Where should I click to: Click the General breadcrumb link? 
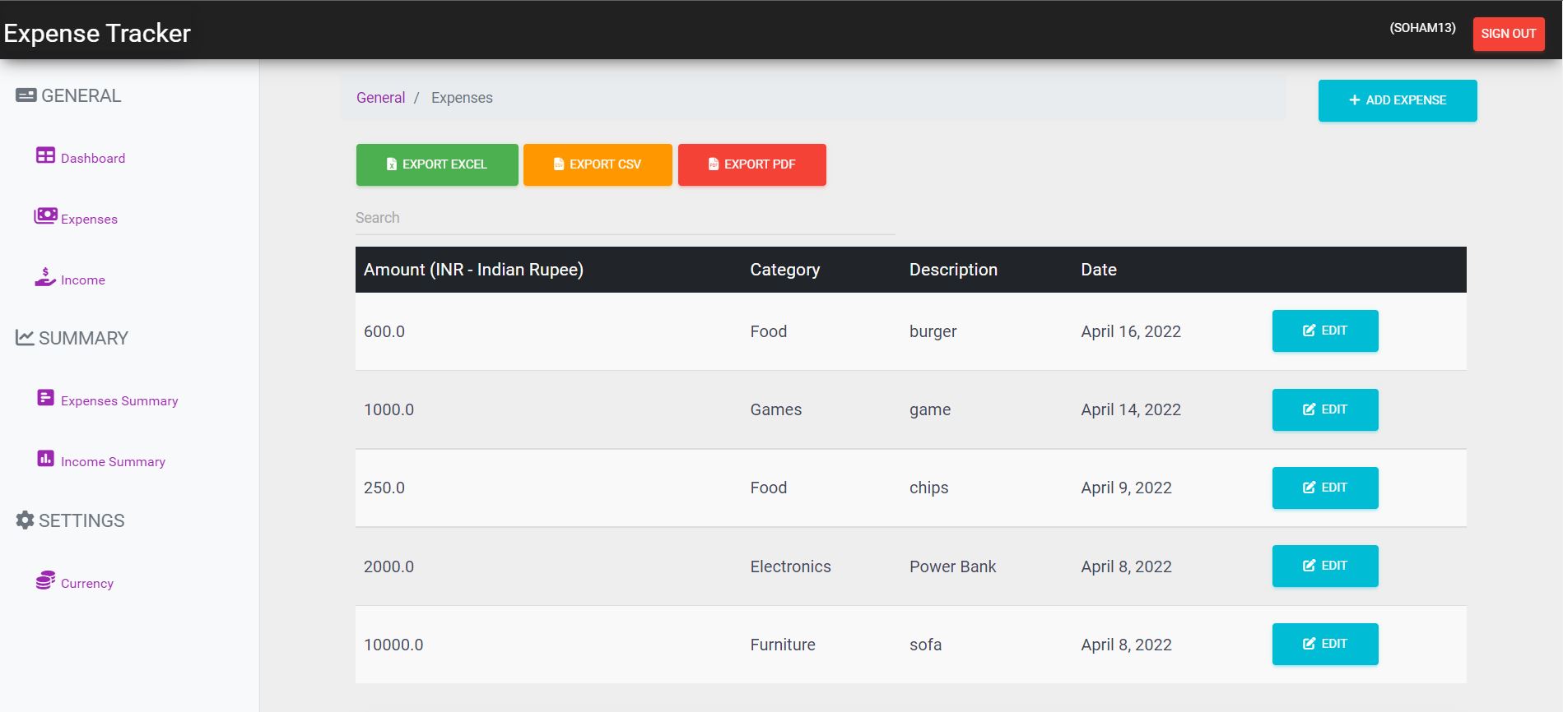tap(380, 98)
